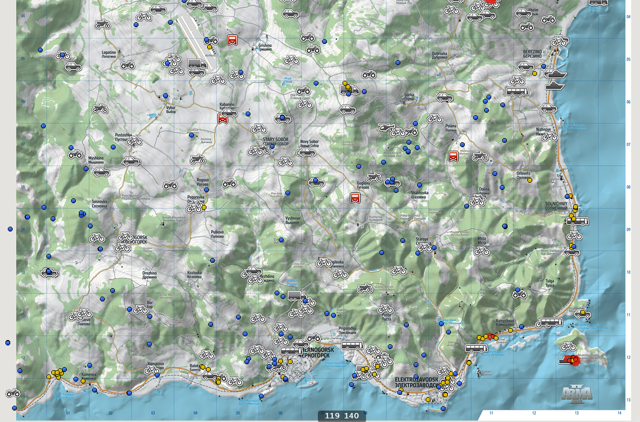Select the bus icon left of Chernogorsk label
This screenshot has width=640, height=422.
click(x=291, y=350)
